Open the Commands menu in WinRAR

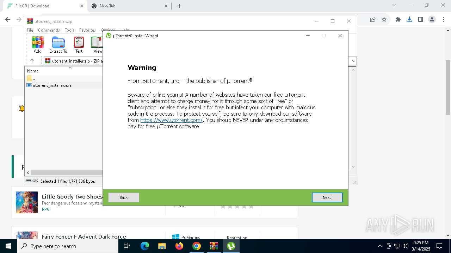click(x=49, y=30)
